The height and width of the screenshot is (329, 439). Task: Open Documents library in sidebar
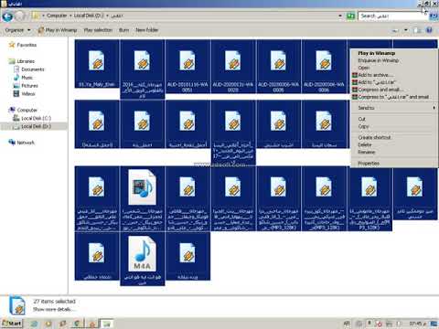point(33,69)
